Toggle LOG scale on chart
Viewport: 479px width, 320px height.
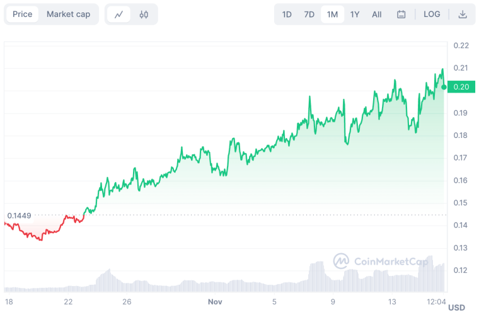432,14
